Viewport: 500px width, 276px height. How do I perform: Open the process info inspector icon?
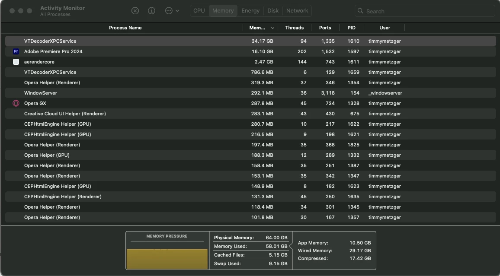[x=151, y=11]
